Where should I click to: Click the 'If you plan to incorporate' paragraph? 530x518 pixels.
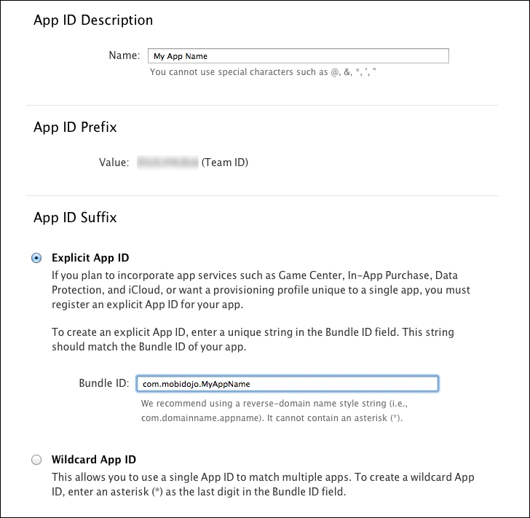coord(261,290)
